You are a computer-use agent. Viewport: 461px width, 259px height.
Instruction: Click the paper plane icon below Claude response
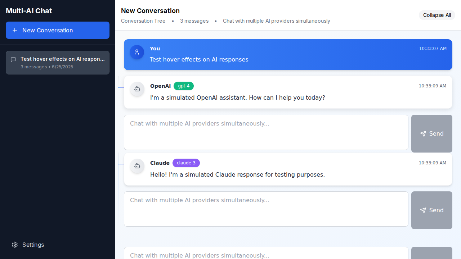(x=423, y=210)
